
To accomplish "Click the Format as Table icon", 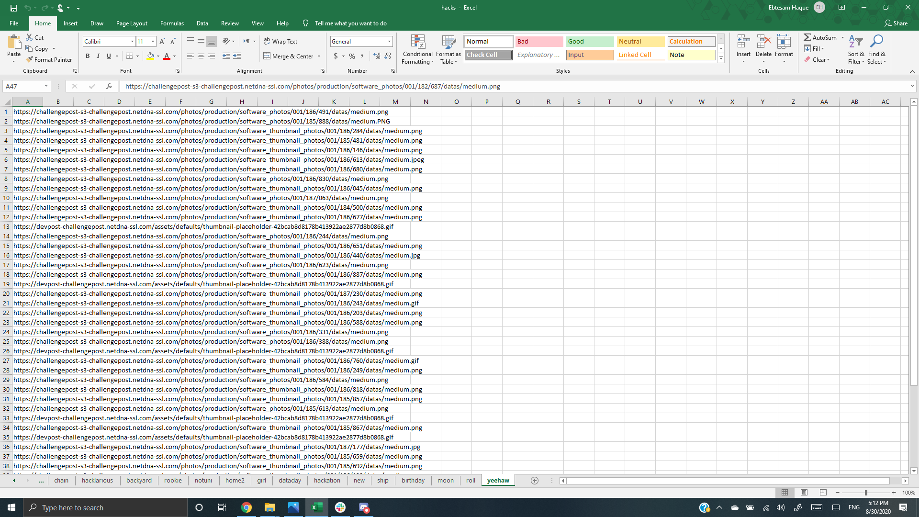I will click(448, 43).
